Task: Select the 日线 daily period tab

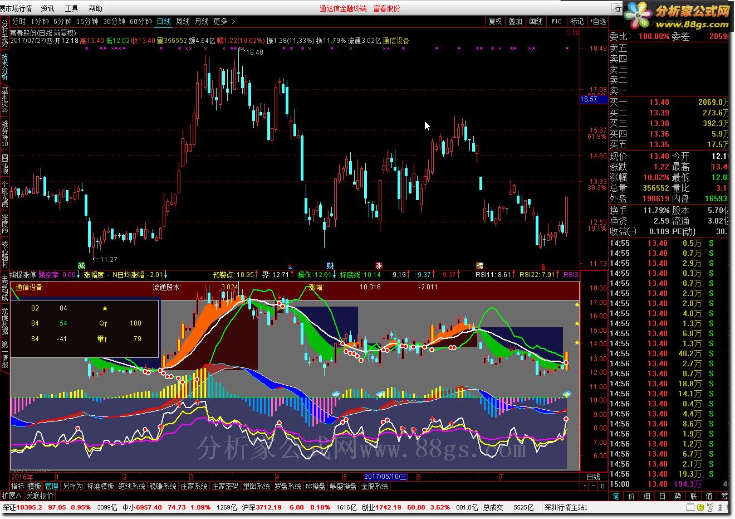Action: coord(164,21)
